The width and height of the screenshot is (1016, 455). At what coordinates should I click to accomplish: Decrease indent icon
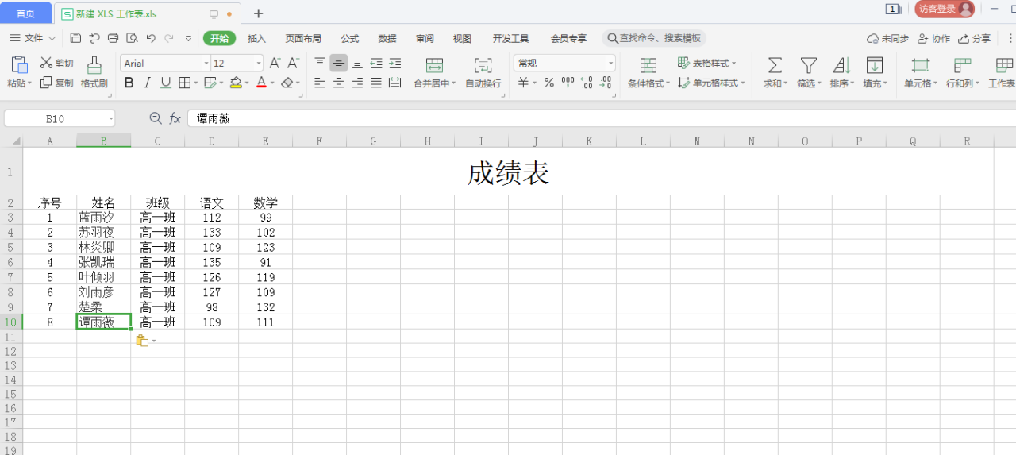click(x=376, y=63)
